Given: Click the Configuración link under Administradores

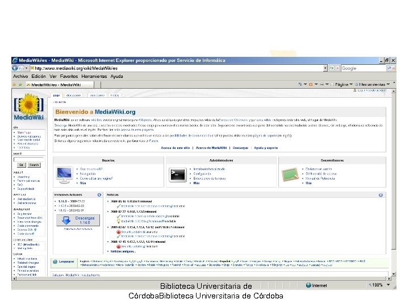Looking at the screenshot, I should (202, 173).
